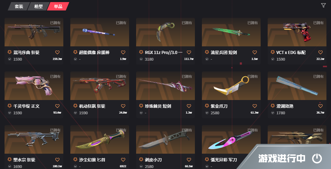Click the heart on 沙尘幻旅 匕首
Screen dimensions: 331x169
point(123,160)
